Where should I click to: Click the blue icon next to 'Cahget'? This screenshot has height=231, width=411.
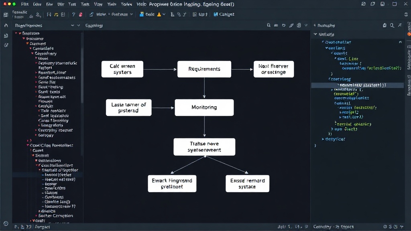216,14
